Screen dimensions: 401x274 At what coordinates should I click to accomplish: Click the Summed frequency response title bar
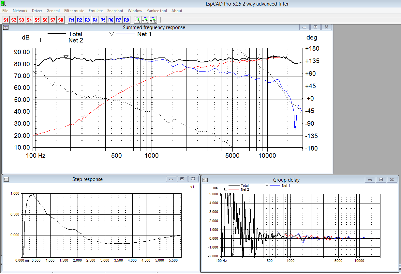pyautogui.click(x=154, y=27)
